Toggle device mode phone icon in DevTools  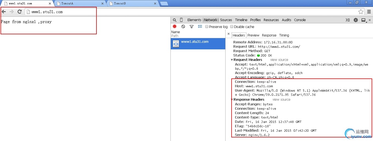pos(181,20)
